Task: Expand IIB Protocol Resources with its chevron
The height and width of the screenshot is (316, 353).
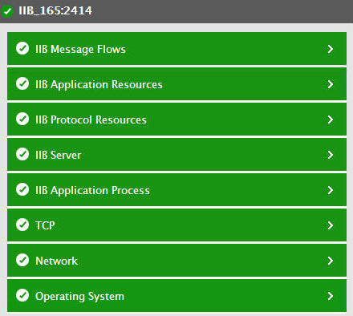Action: pyautogui.click(x=331, y=120)
